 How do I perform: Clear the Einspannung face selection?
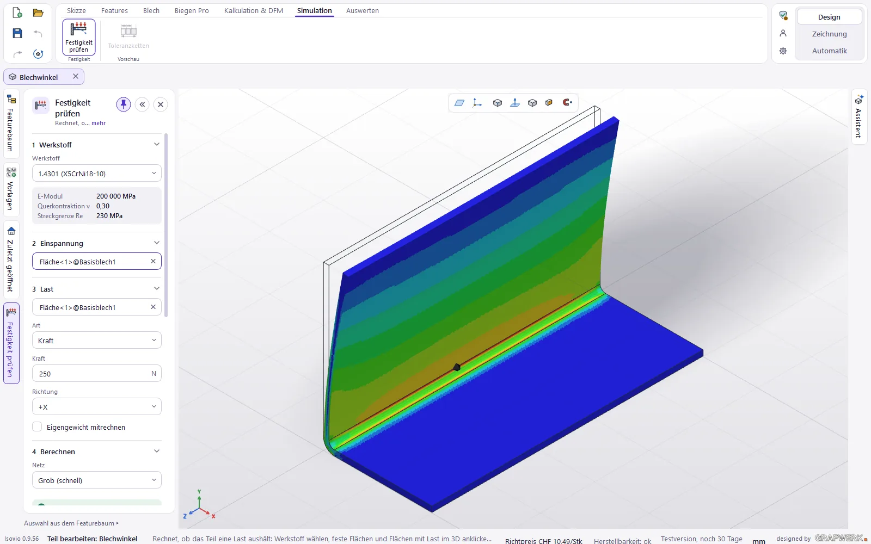click(153, 261)
